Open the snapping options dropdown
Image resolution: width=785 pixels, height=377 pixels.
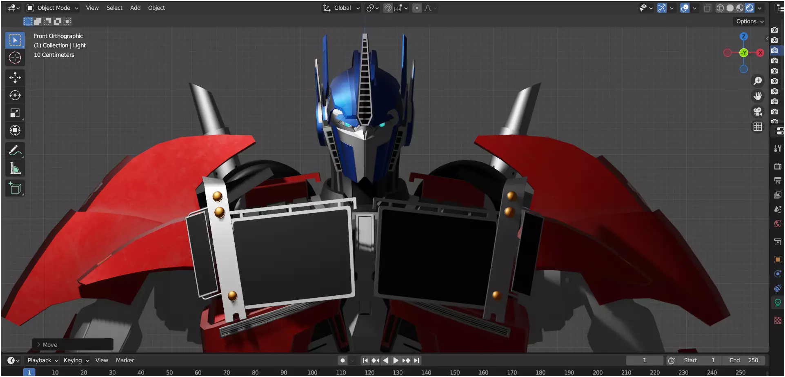401,8
